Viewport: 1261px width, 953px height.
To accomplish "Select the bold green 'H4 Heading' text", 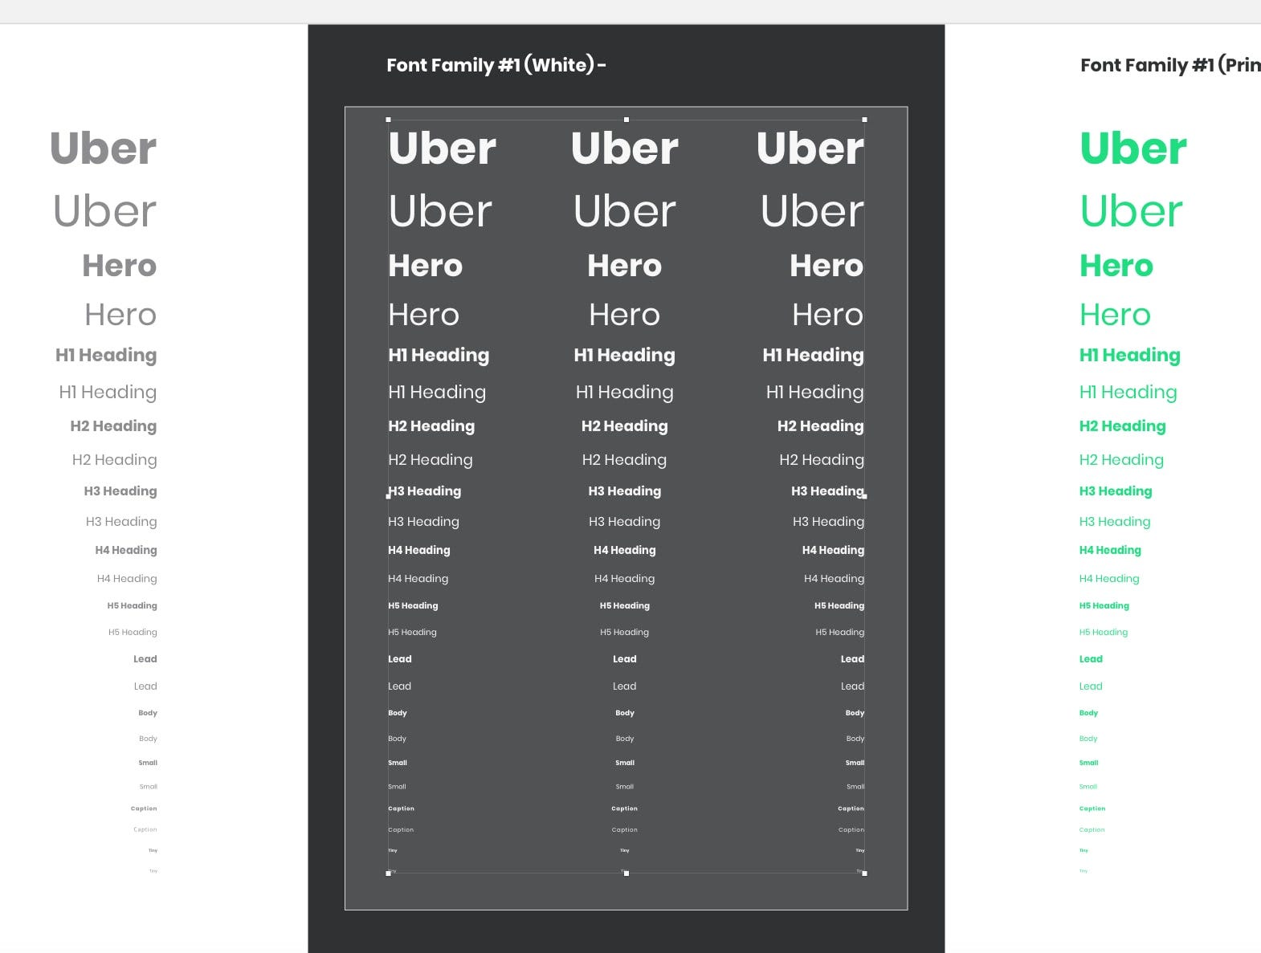I will (1110, 550).
